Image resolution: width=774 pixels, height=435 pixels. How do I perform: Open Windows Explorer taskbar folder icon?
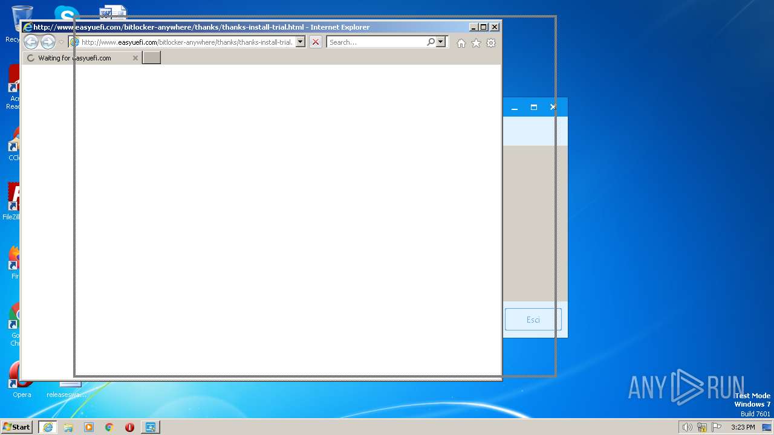(x=68, y=427)
